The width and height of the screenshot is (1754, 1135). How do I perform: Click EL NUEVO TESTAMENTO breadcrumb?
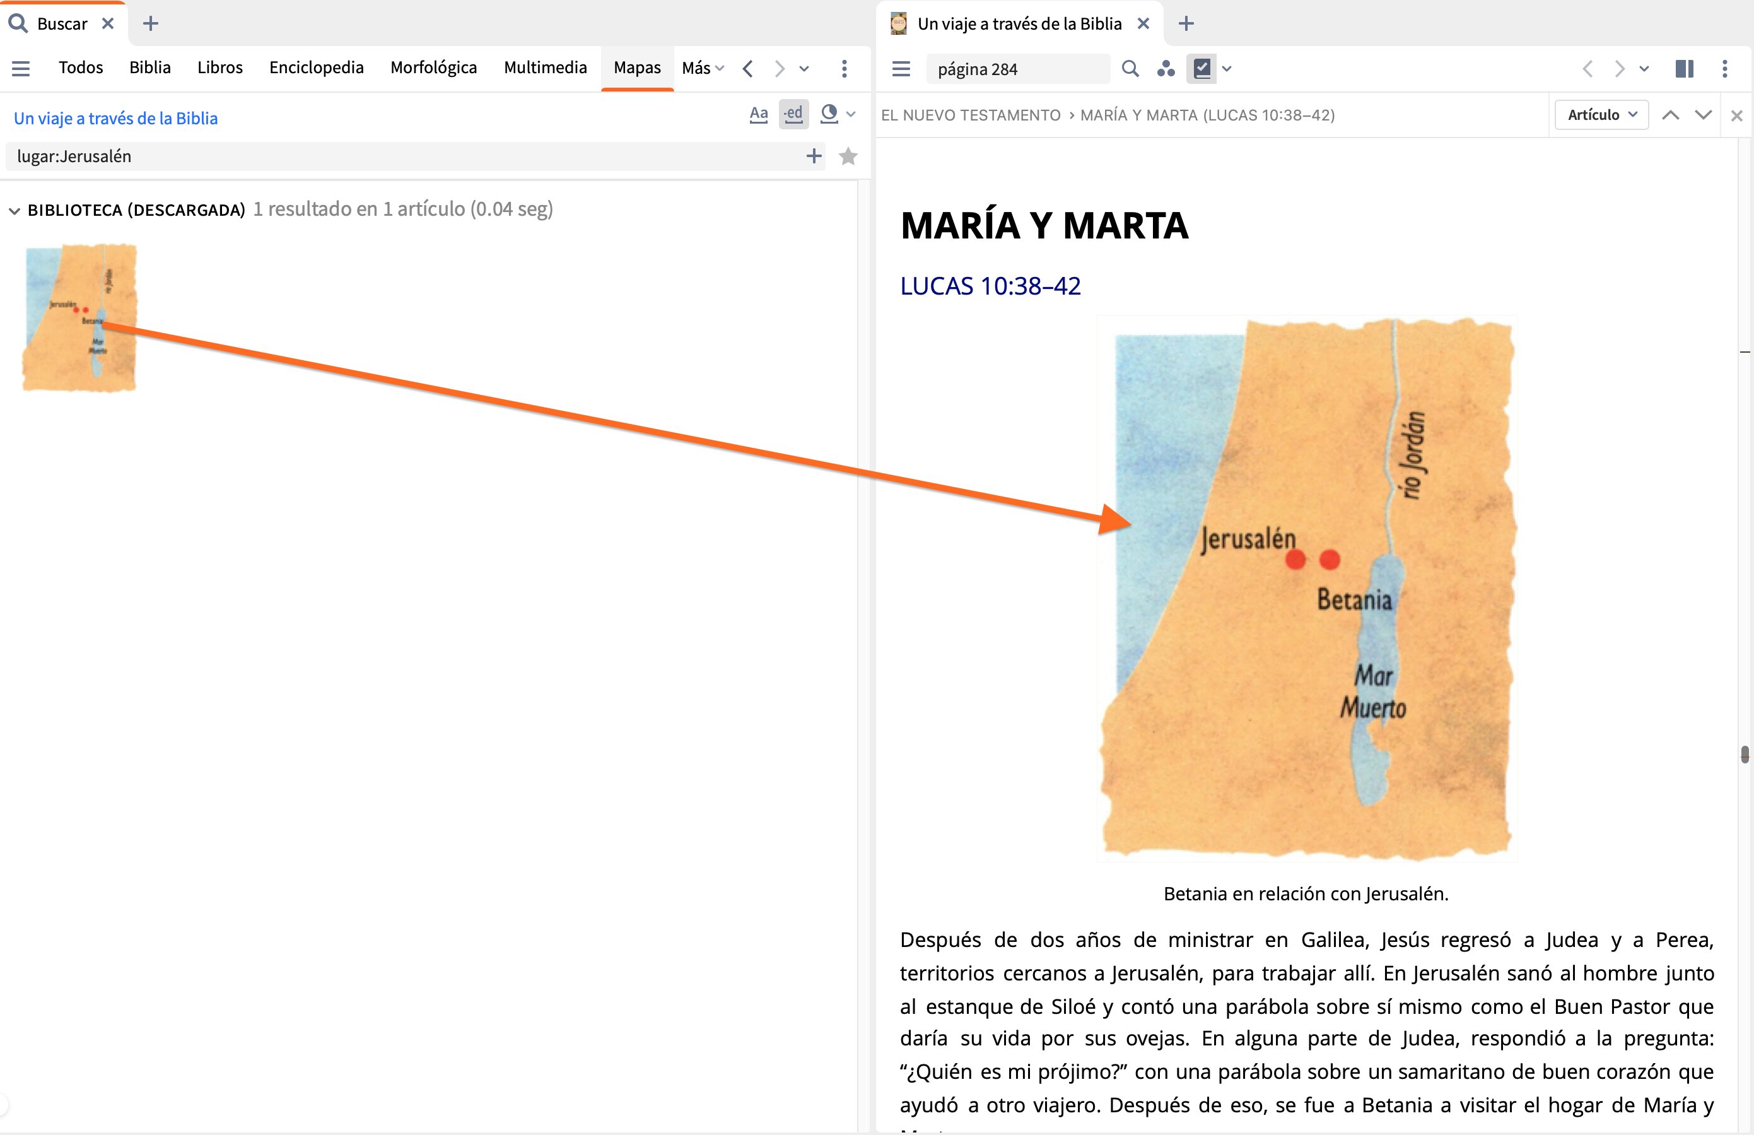tap(970, 115)
